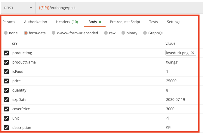This screenshot has height=134, width=203.
Task: Select the Body tab
Action: 95,22
